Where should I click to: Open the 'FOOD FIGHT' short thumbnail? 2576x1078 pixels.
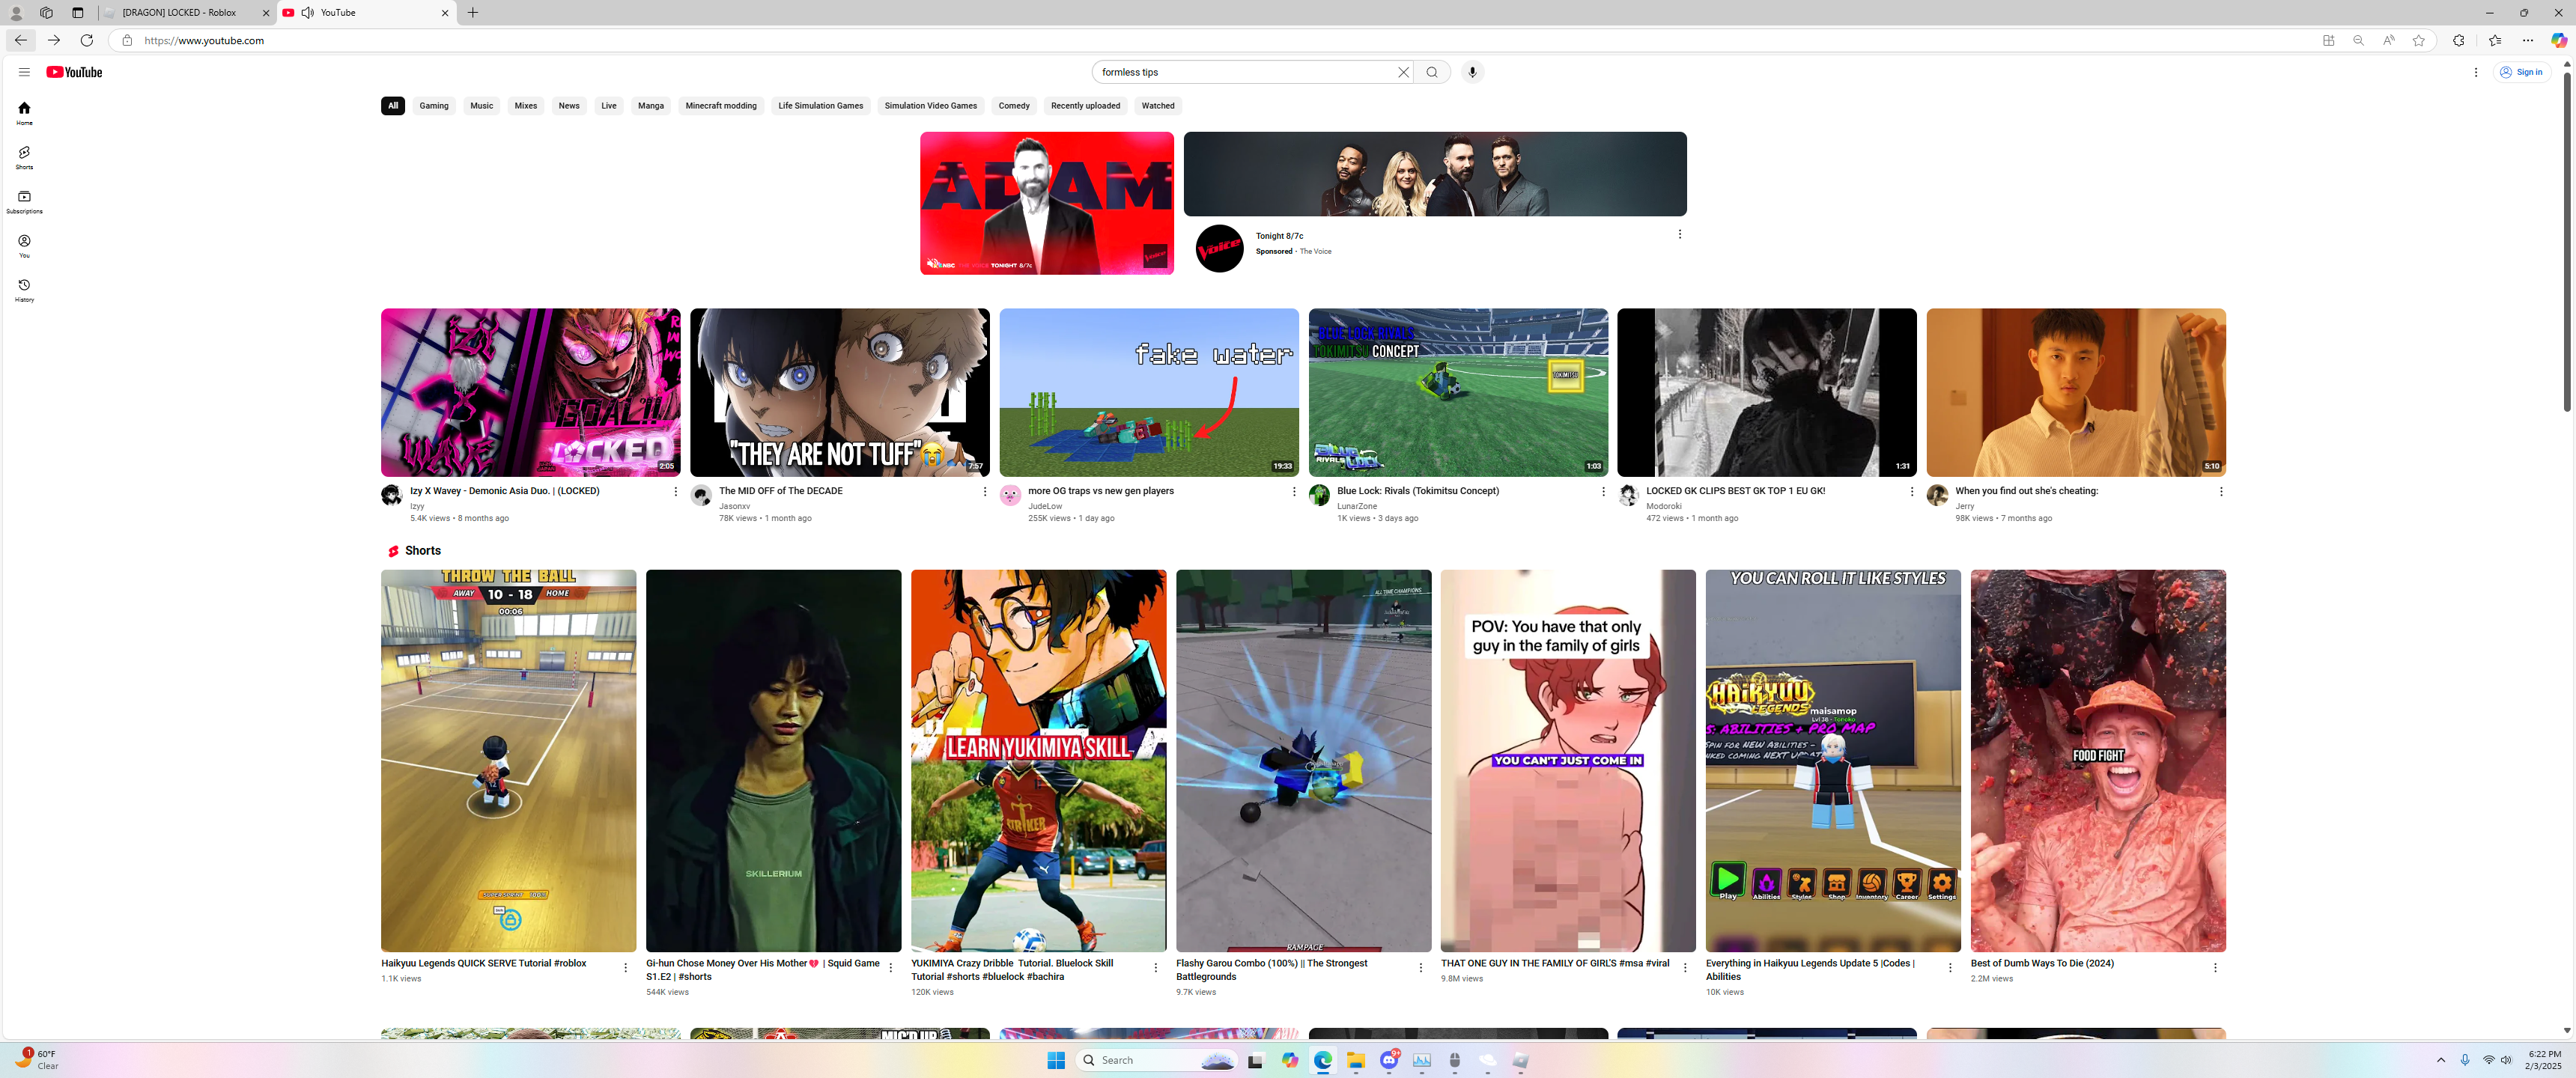point(2098,761)
